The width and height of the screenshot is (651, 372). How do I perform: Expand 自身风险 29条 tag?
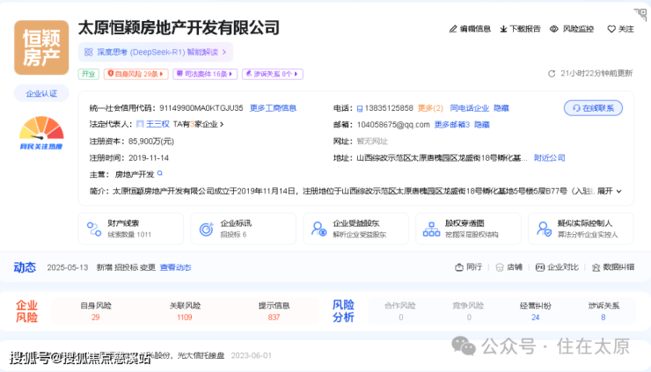135,74
